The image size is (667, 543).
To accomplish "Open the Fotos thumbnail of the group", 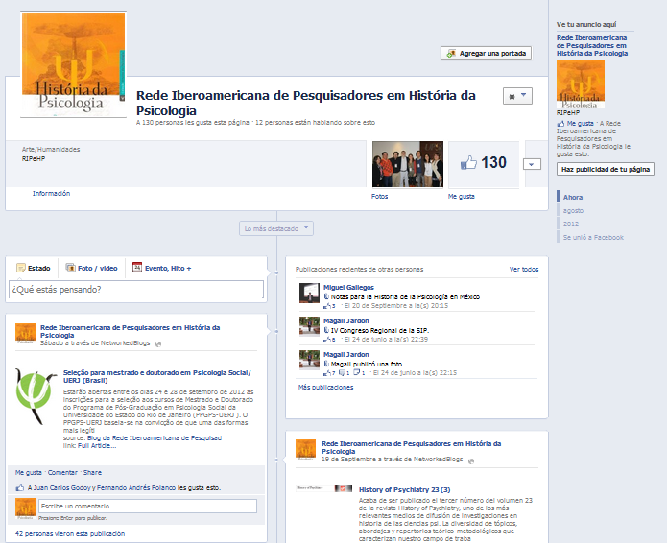I will pyautogui.click(x=405, y=164).
